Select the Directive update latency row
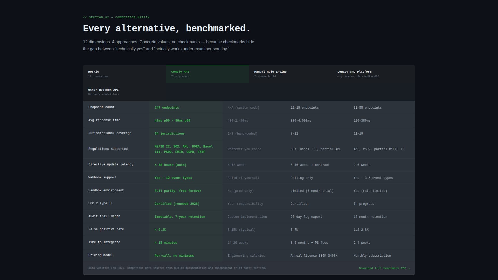The height and width of the screenshot is (280, 498). pyautogui.click(x=111, y=164)
